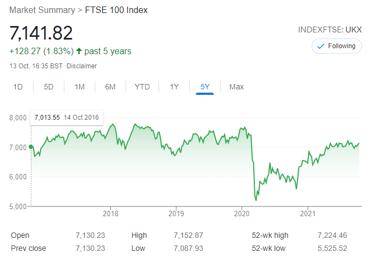The height and width of the screenshot is (259, 382).
Task: Show the 1Y chart range
Action: coord(174,87)
